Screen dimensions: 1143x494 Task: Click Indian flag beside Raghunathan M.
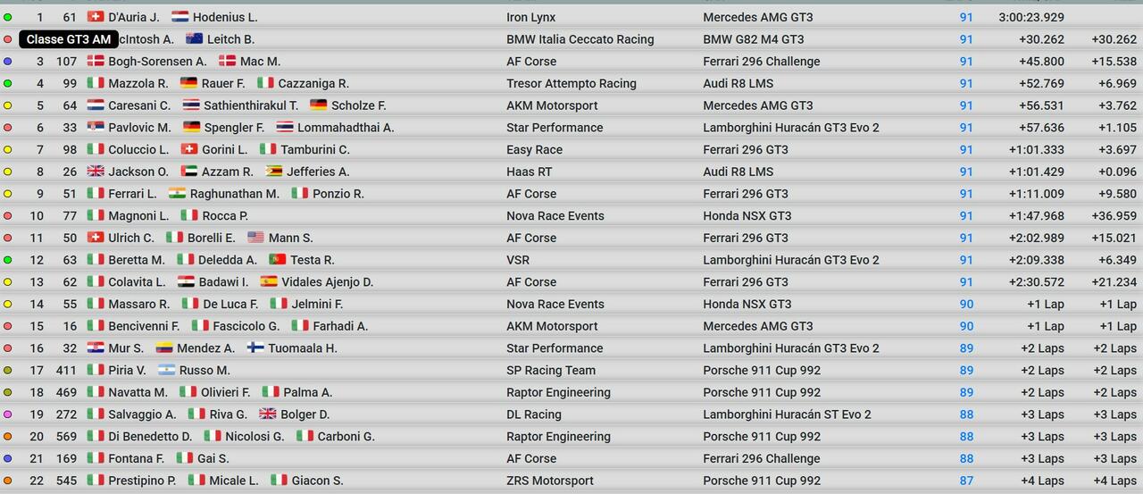(177, 194)
